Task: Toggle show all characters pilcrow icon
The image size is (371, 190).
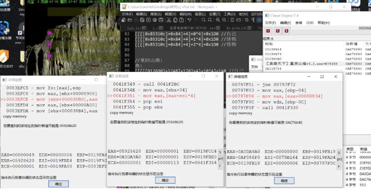Action: (x=253, y=20)
